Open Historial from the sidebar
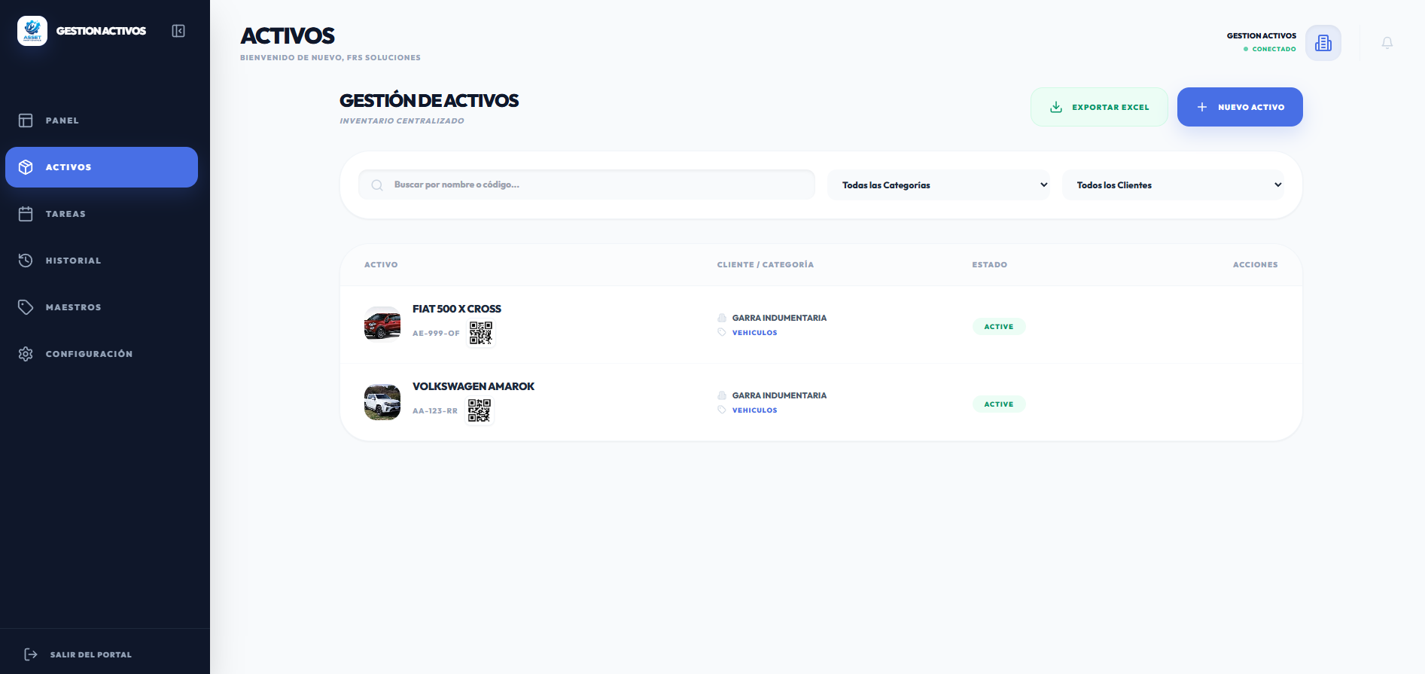 73,261
